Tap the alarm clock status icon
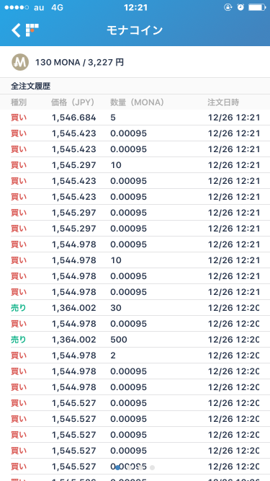This screenshot has height=481, width=270. [240, 7]
